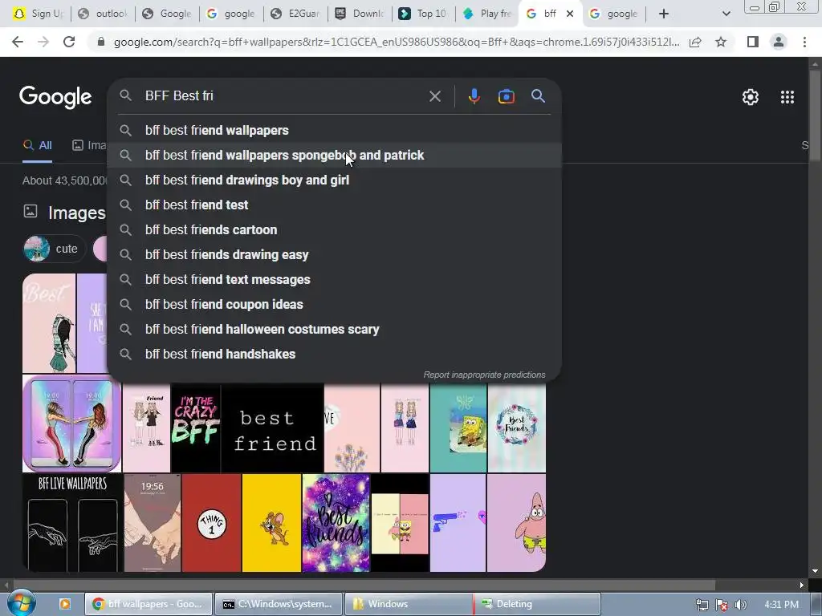Reload the current page
The height and width of the screenshot is (616, 822).
point(69,42)
